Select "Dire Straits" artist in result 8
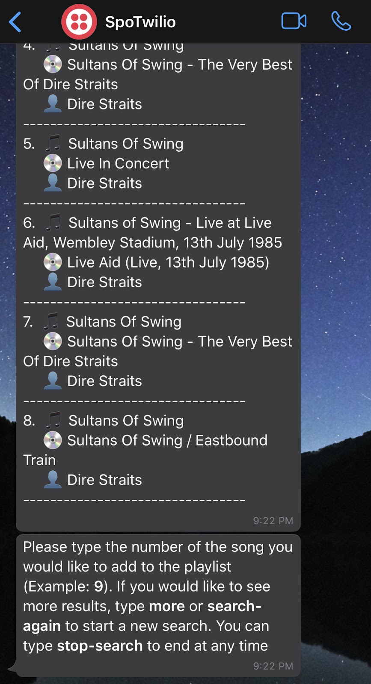 pyautogui.click(x=104, y=480)
